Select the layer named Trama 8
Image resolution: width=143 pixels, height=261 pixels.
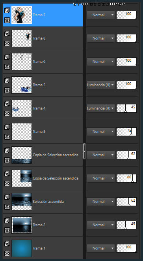[39, 38]
